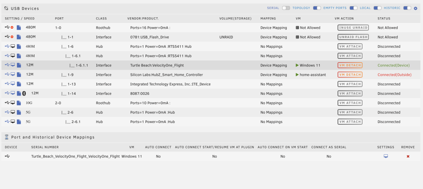The height and width of the screenshot is (189, 423).
Task: Click the Not Allowed VM cell for USB_Flash_Drive
Action: tap(308, 37)
